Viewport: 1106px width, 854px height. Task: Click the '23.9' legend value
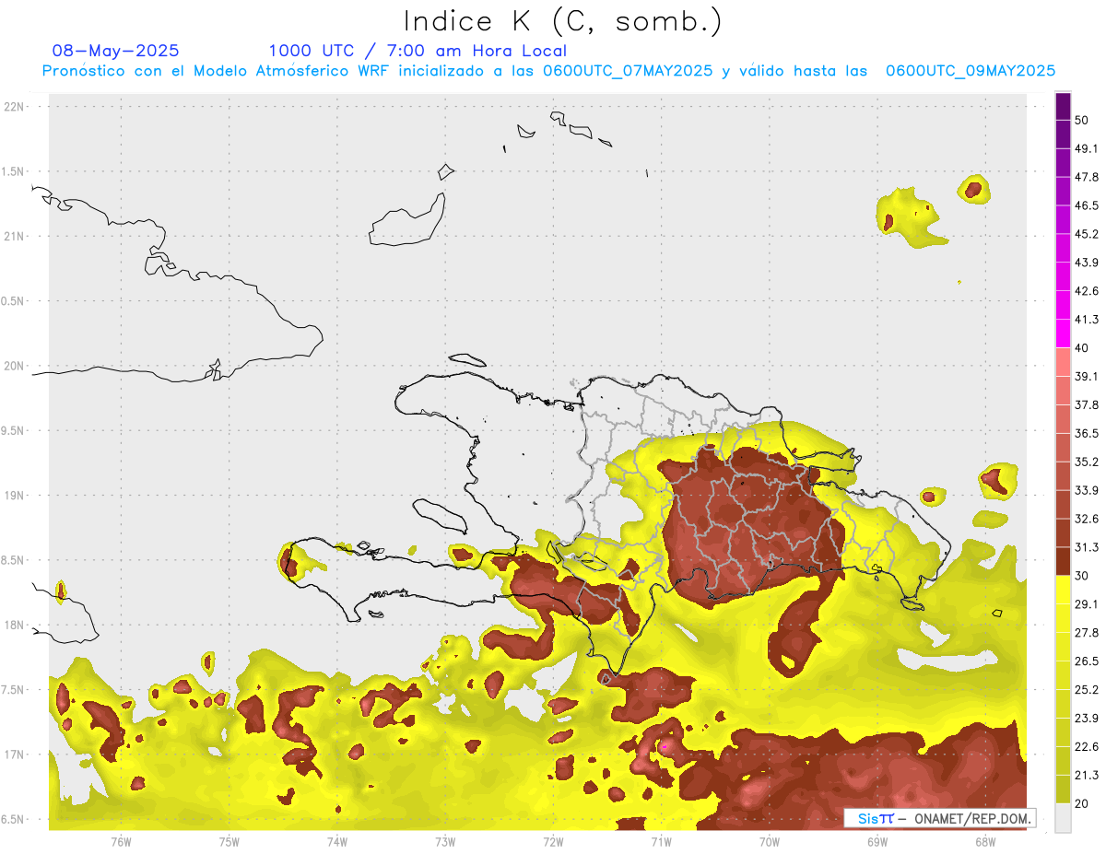1087,718
